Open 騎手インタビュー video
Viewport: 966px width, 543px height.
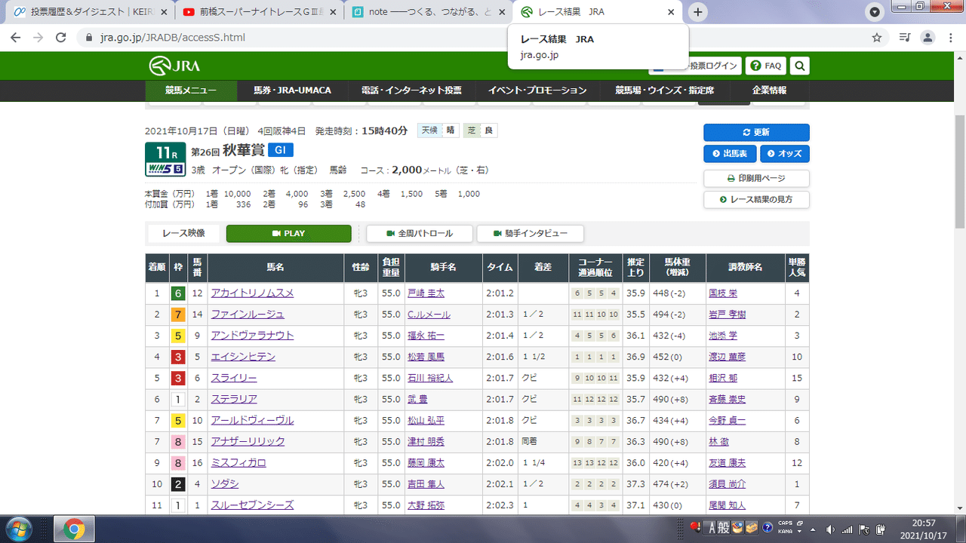point(531,234)
